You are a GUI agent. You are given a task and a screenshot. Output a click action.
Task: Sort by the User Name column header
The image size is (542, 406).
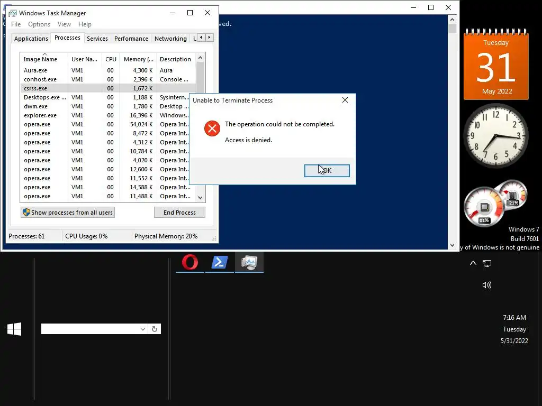click(85, 59)
